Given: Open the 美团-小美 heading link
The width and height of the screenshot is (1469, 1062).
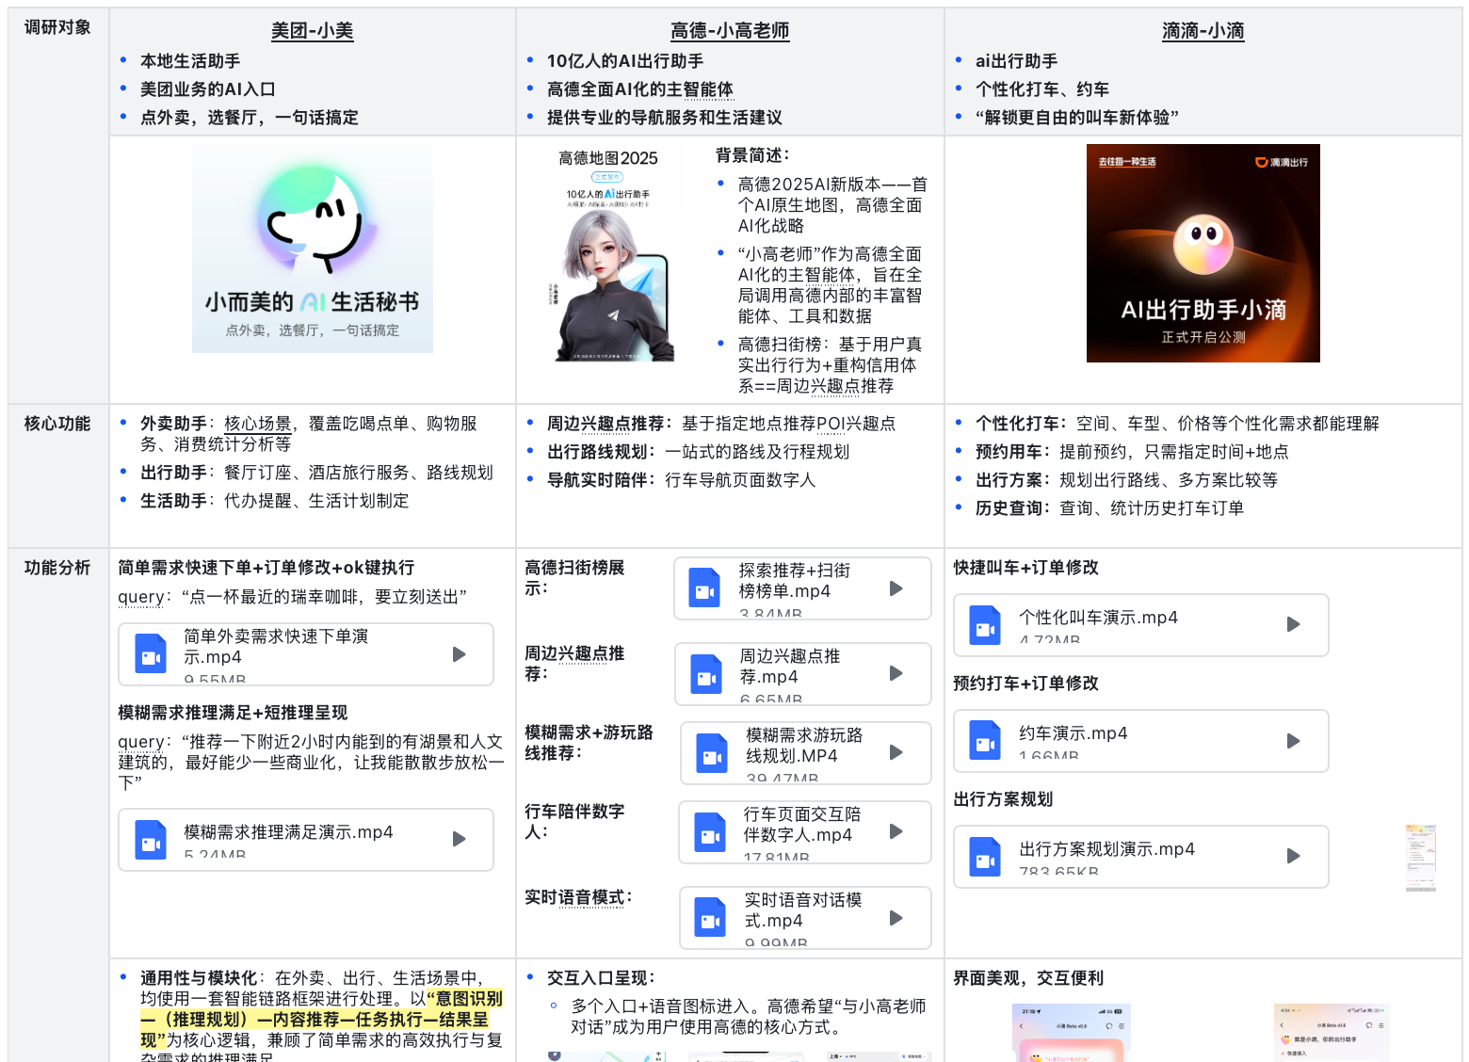Looking at the screenshot, I should point(312,31).
